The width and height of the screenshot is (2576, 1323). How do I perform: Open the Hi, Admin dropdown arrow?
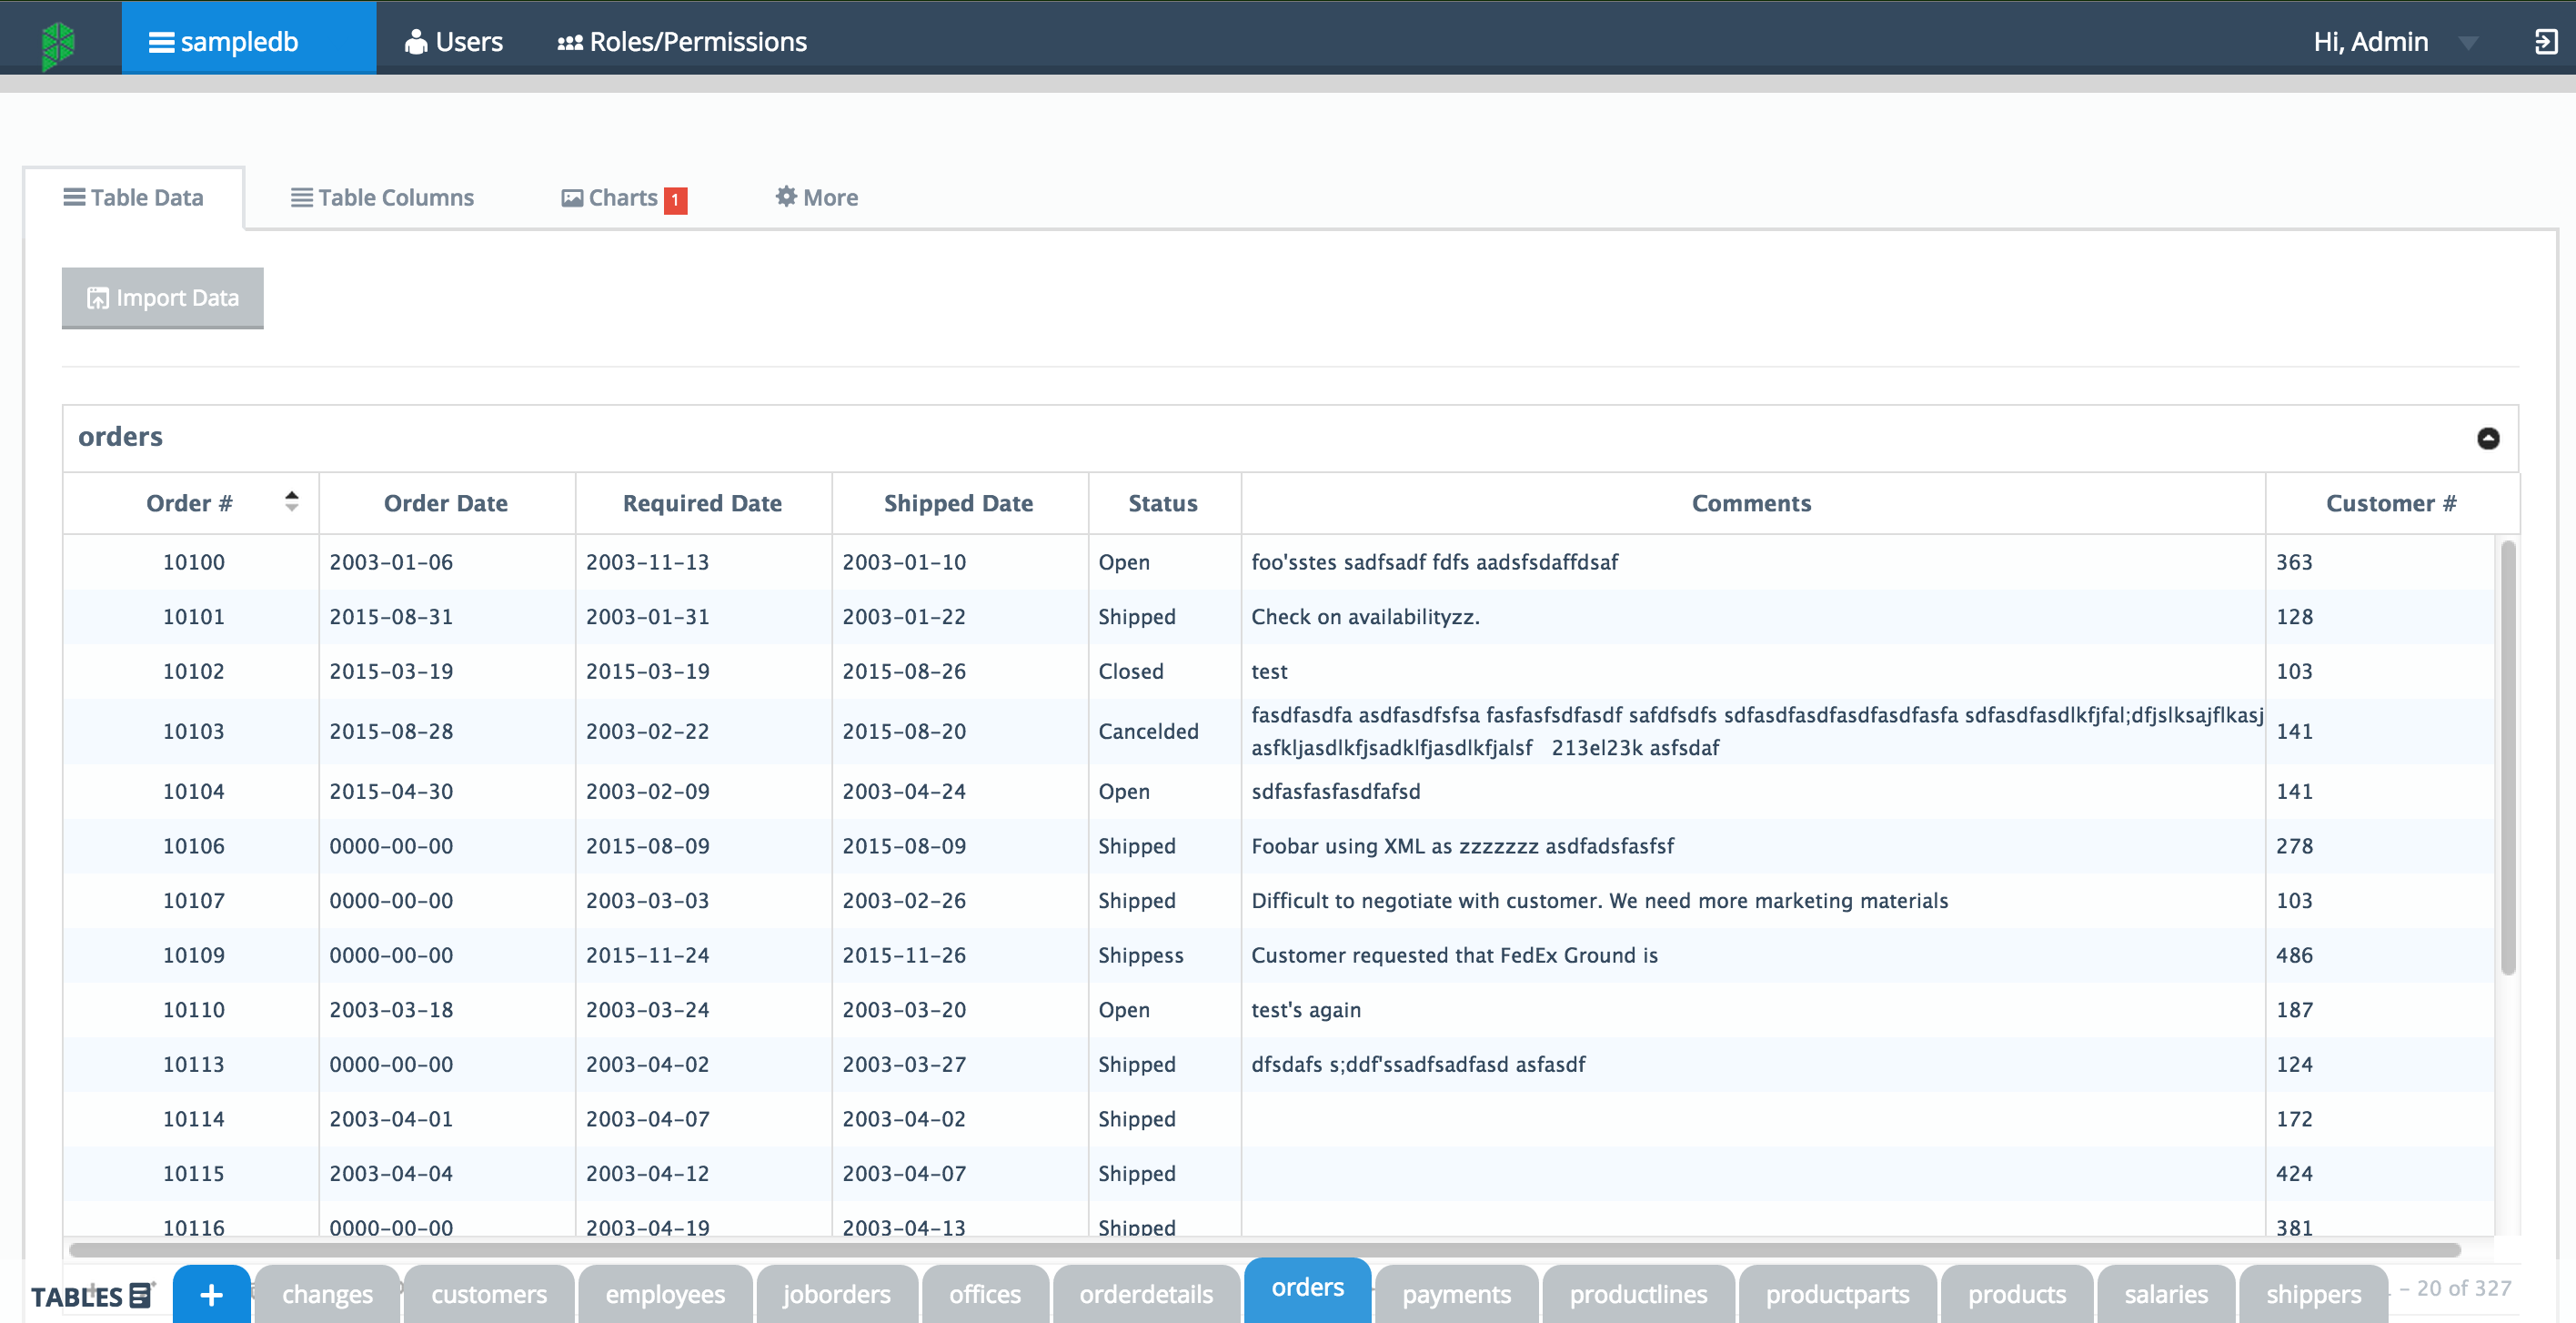coord(2467,43)
